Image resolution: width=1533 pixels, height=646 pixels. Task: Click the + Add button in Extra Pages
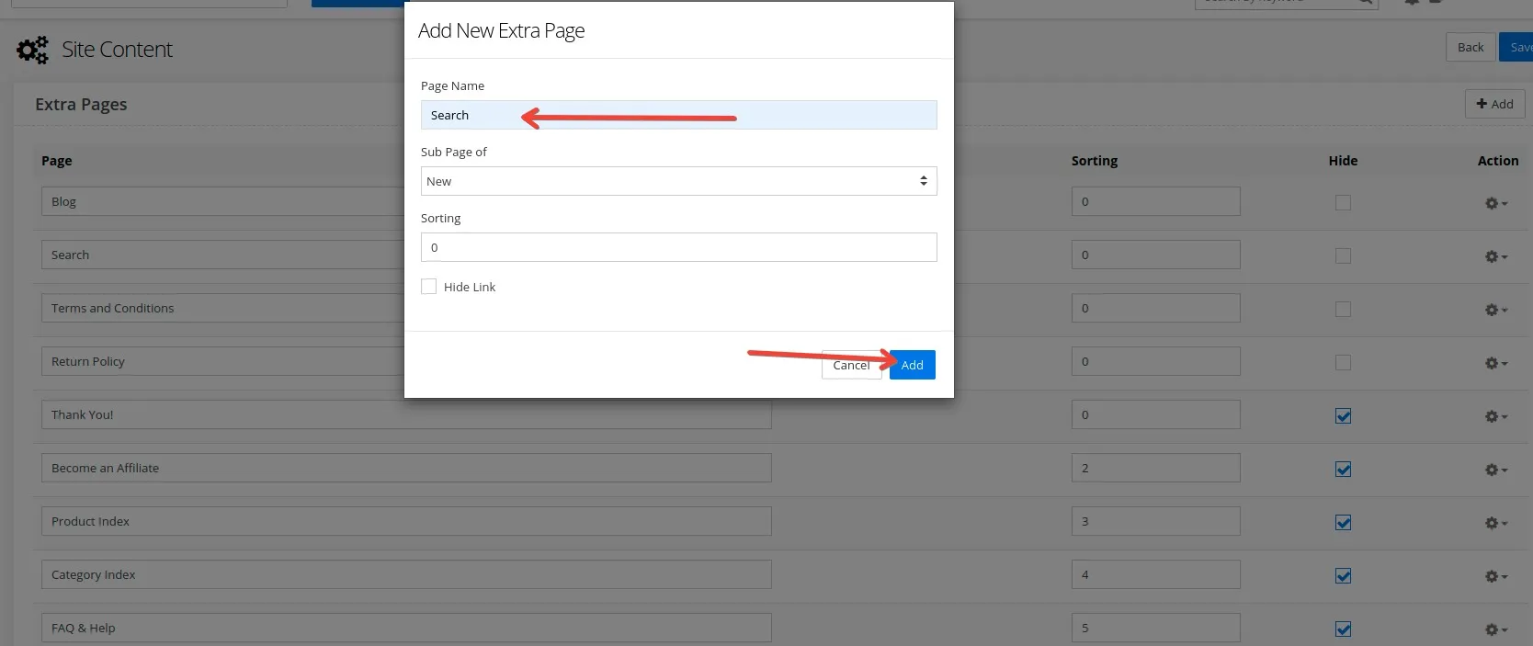1494,104
